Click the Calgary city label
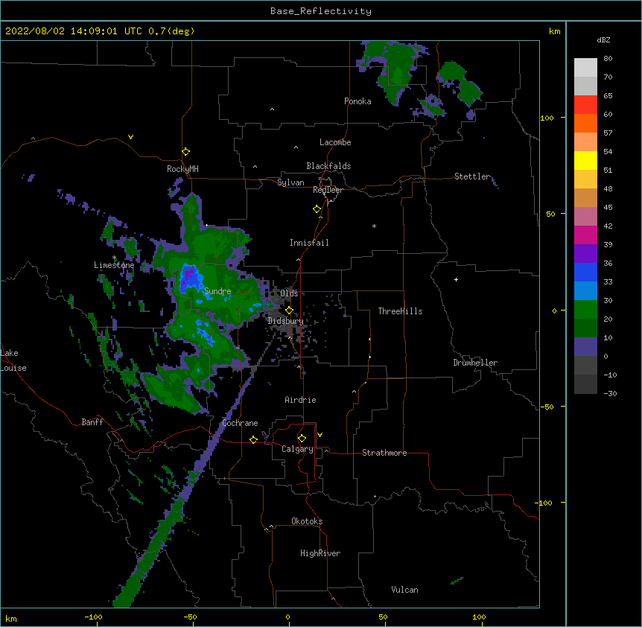642x627 pixels. click(297, 449)
